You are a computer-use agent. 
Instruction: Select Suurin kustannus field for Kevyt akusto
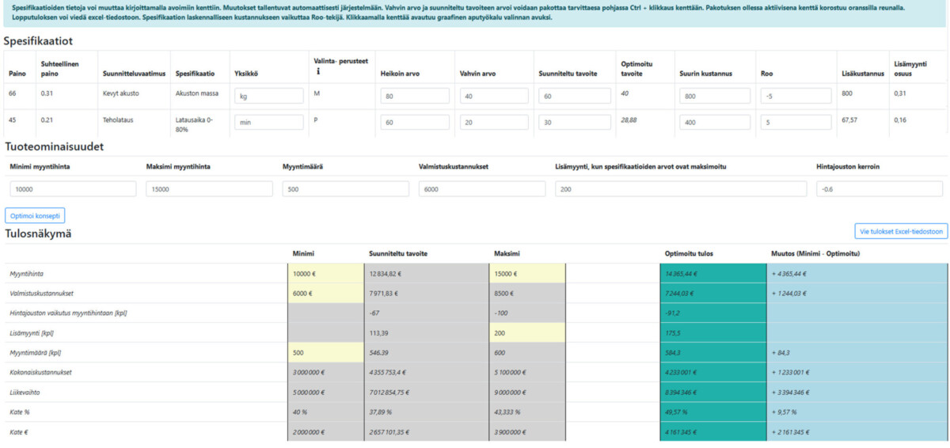point(714,96)
